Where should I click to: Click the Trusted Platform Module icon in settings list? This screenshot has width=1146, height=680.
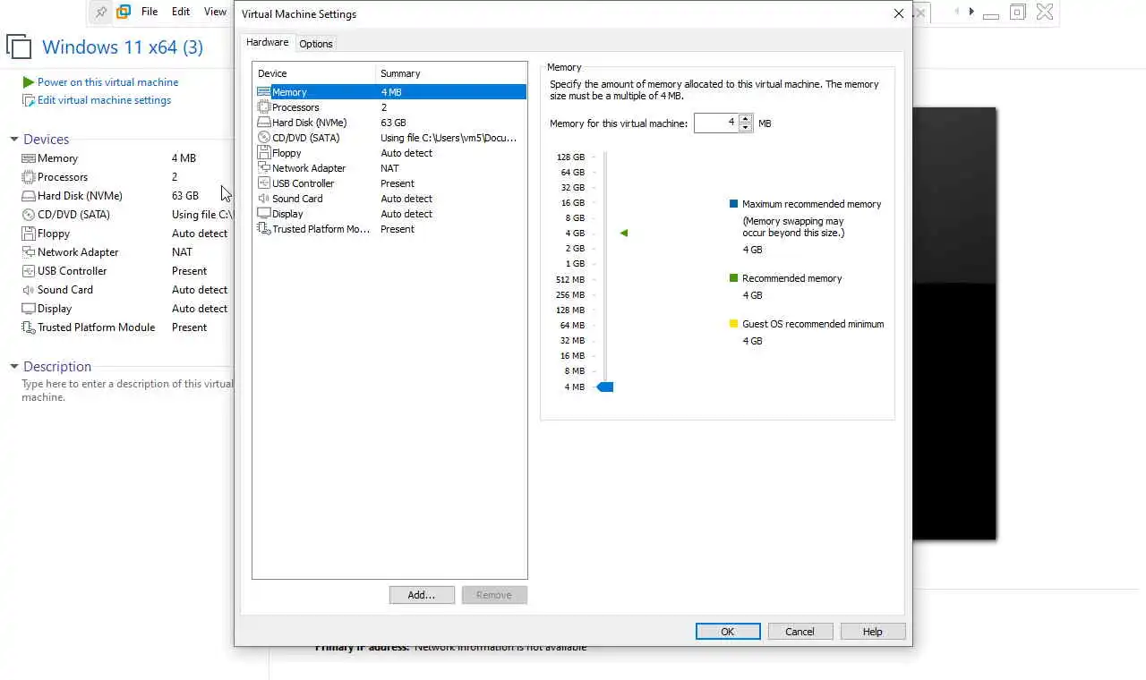point(264,229)
